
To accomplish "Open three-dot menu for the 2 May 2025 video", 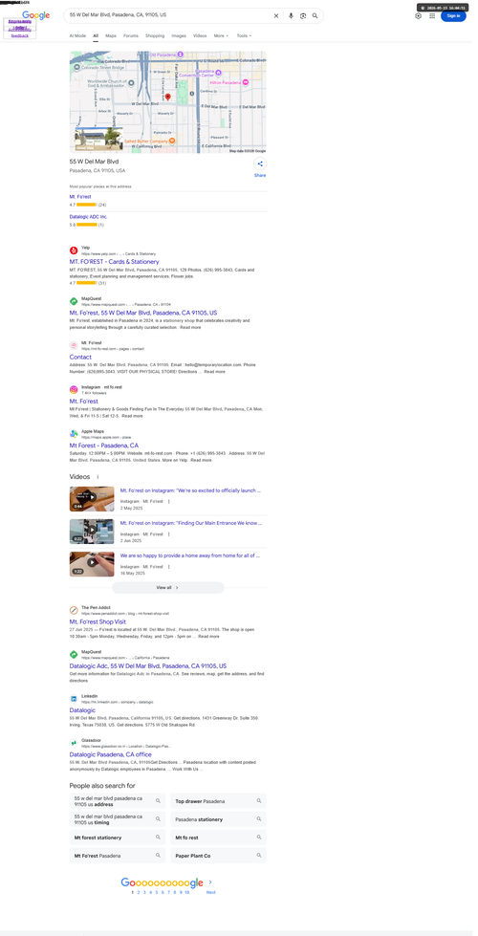I will coord(169,501).
